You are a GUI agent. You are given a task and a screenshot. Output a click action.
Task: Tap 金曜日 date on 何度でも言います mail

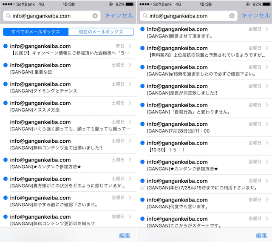pos(255,199)
